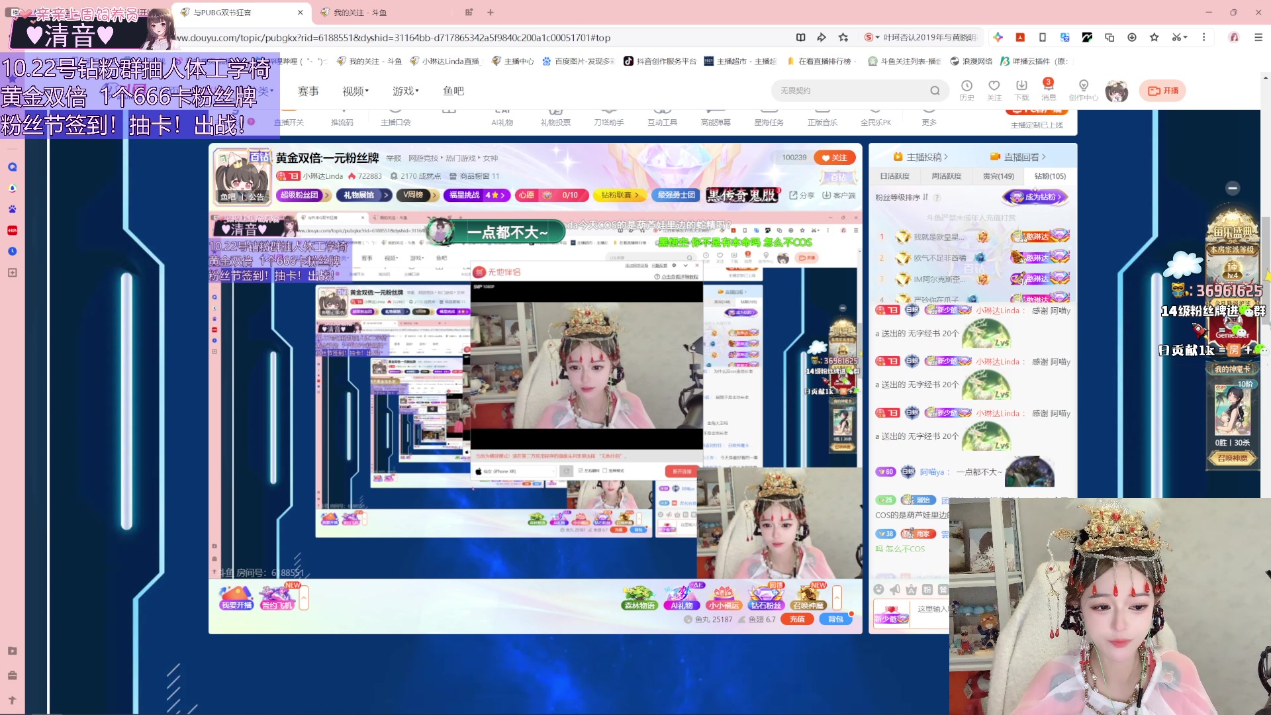This screenshot has width=1271, height=715.
Task: Open the 小小福运 gift icon
Action: (724, 598)
